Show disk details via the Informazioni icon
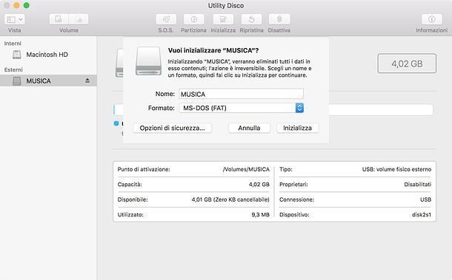This screenshot has height=280, width=452. pos(431,19)
